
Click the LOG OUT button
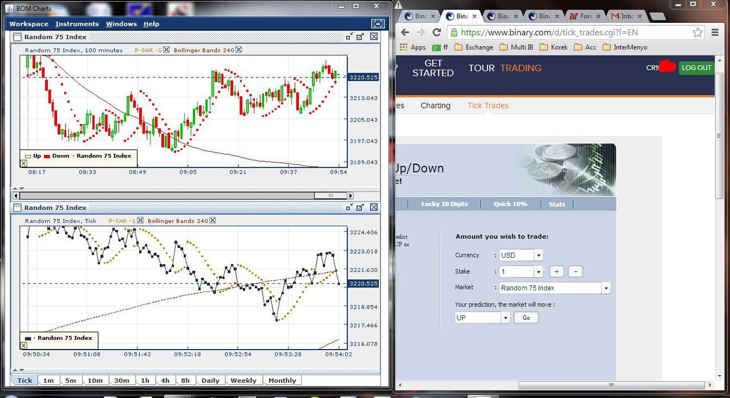coord(696,67)
